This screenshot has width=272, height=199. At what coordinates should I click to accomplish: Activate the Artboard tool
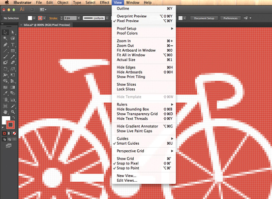[5, 106]
